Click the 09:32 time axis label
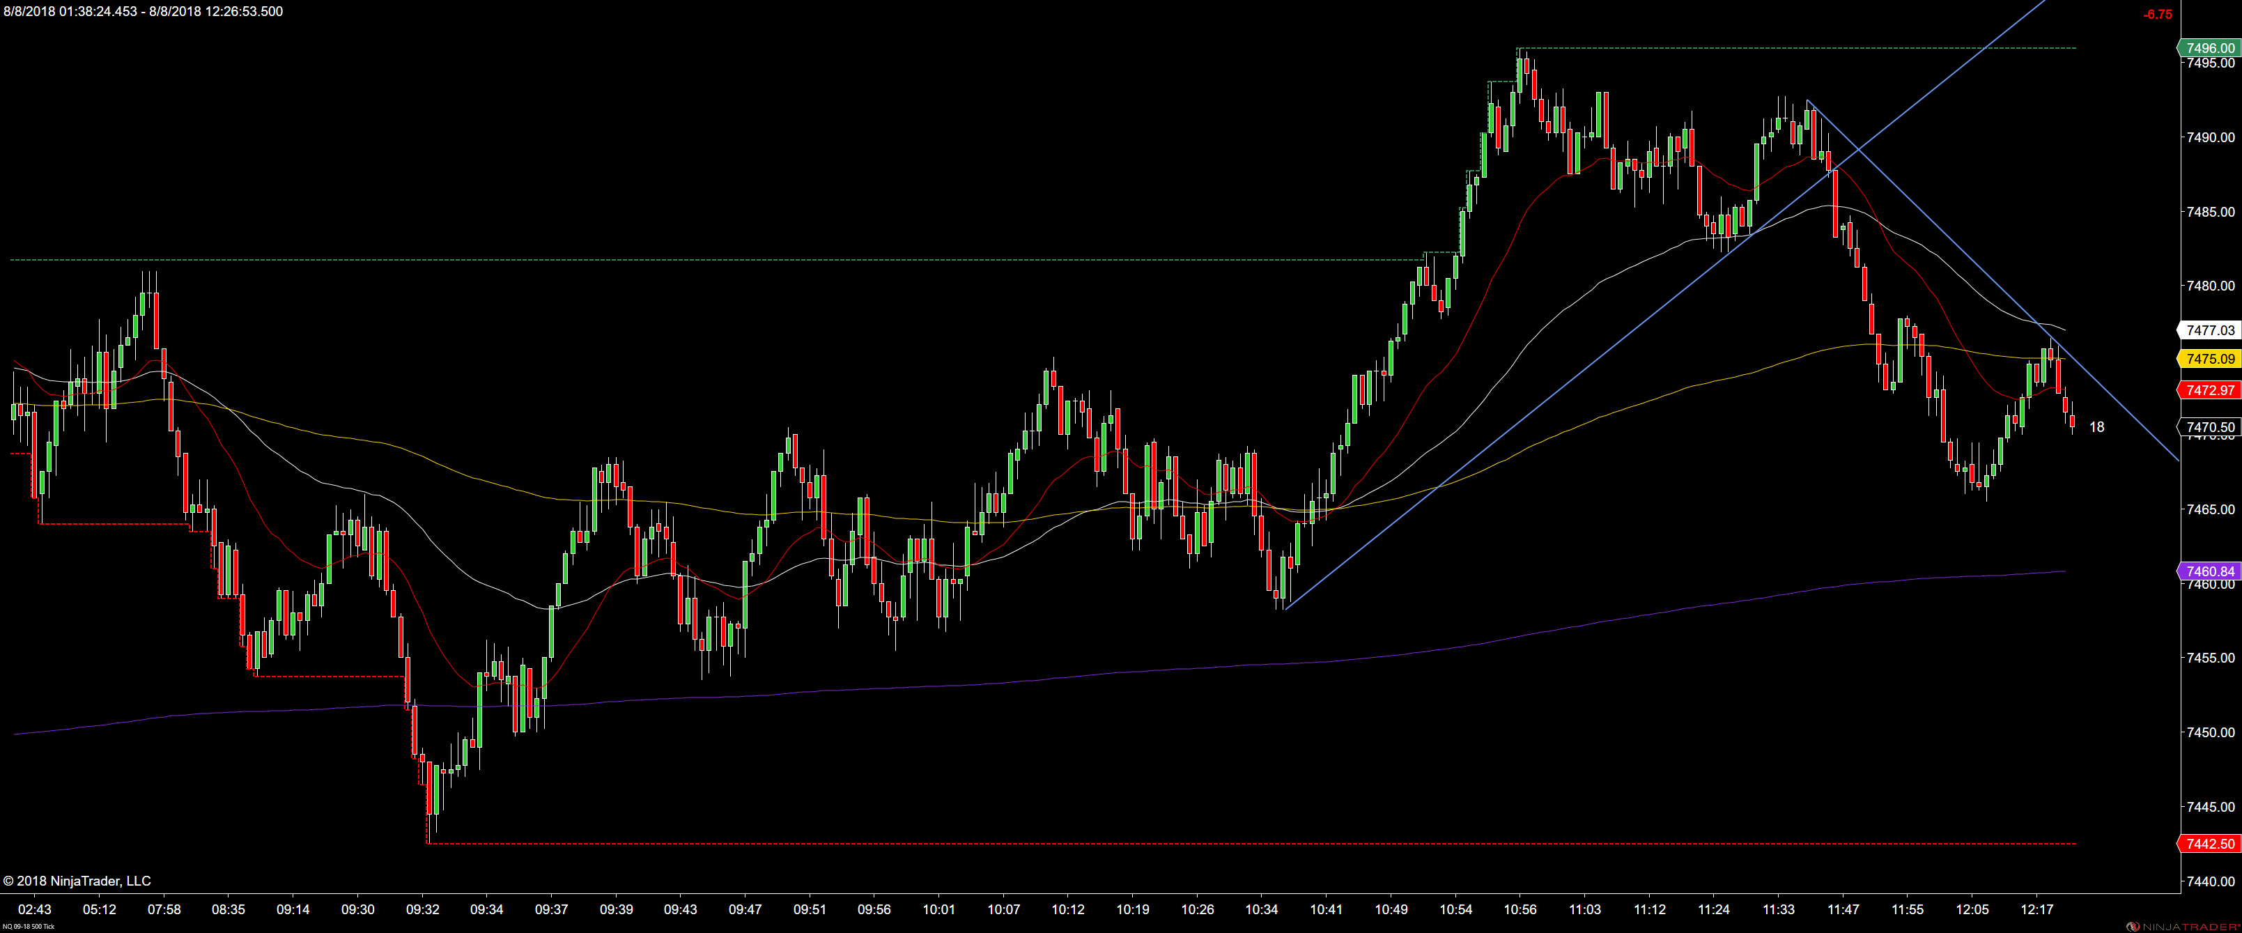The height and width of the screenshot is (933, 2242). coord(422,909)
